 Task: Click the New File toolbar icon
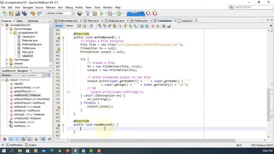pyautogui.click(x=5, y=13)
